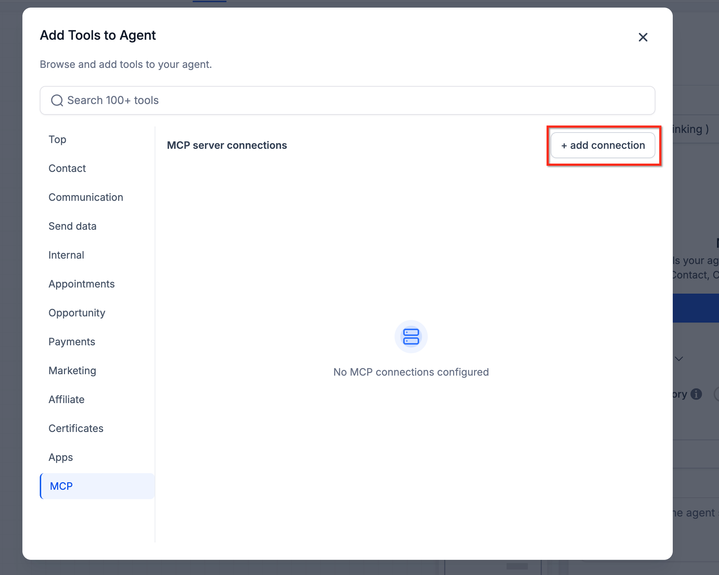Click the Search 100+ tools field

point(347,100)
